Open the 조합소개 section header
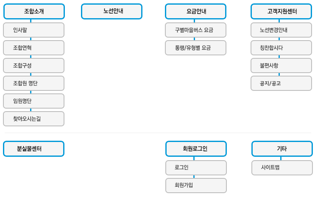This screenshot has width=315, height=202. pos(34,11)
